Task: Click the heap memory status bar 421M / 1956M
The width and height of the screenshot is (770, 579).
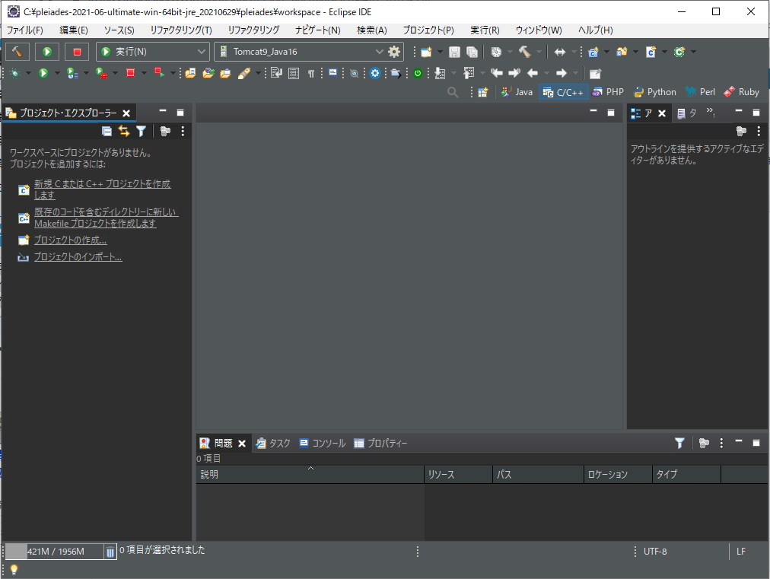Action: click(x=55, y=552)
